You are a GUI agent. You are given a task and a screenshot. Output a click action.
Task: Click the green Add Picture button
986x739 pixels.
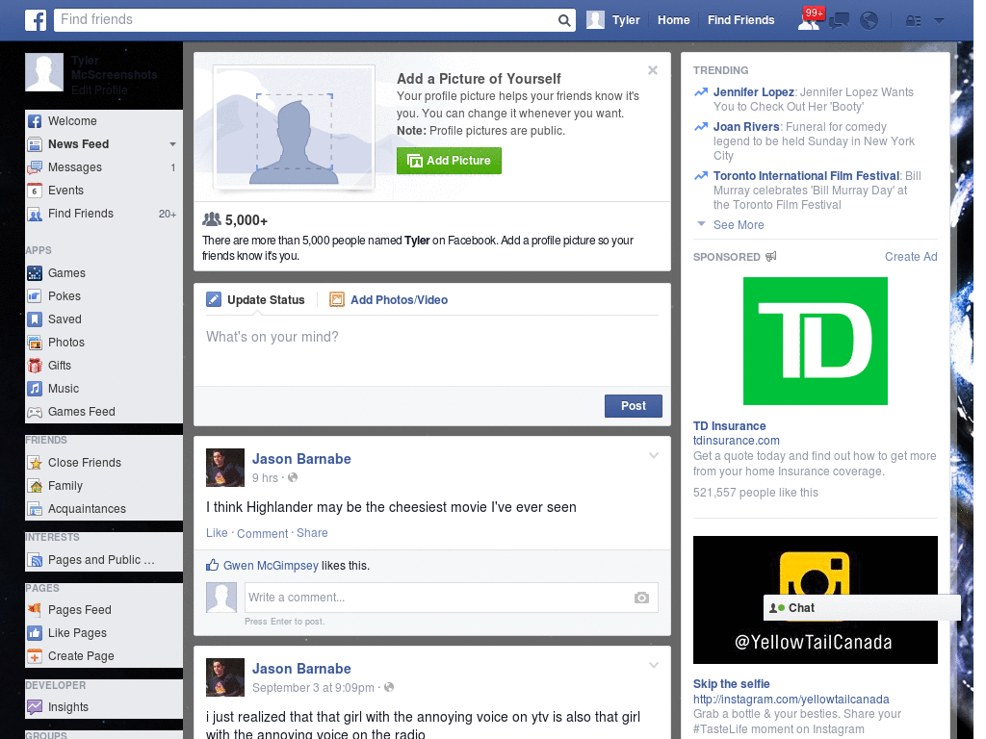449,161
